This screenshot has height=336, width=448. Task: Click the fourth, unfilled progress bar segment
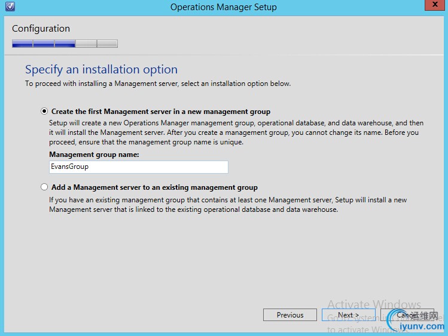[x=86, y=44]
